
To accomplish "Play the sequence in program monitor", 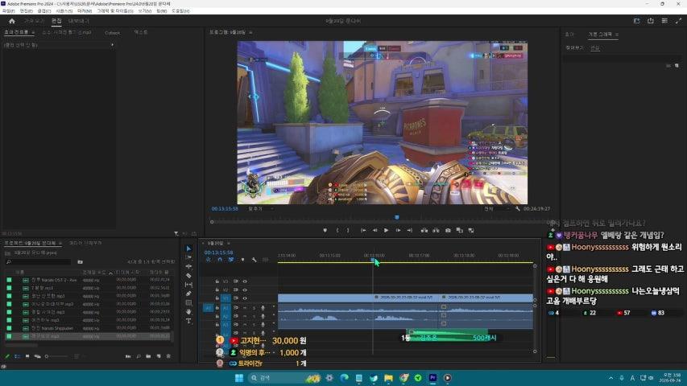I will click(386, 230).
